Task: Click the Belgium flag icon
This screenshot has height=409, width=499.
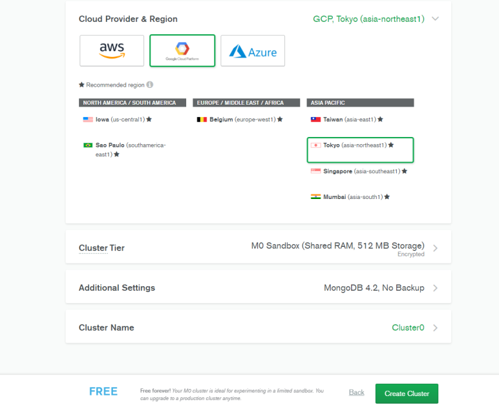Action: coord(202,120)
